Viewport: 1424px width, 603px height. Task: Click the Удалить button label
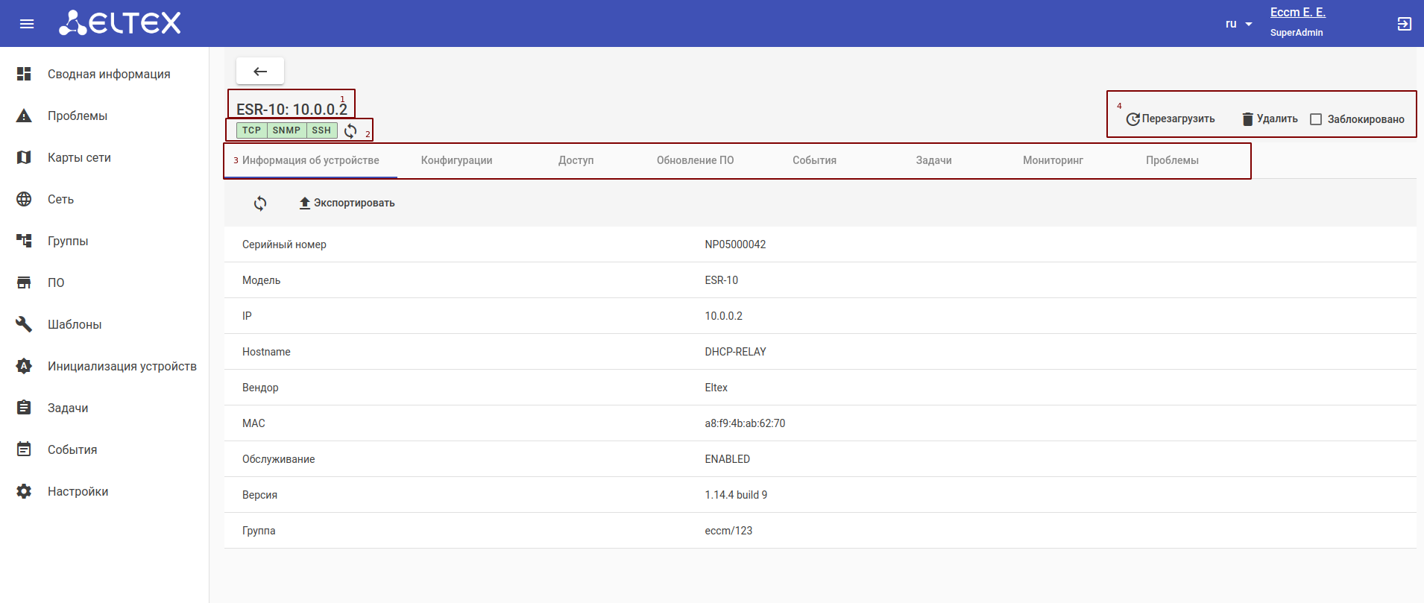1277,119
